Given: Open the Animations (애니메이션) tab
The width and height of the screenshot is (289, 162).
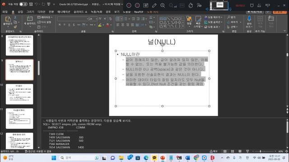Looking at the screenshot, I should pyautogui.click(x=64, y=12).
